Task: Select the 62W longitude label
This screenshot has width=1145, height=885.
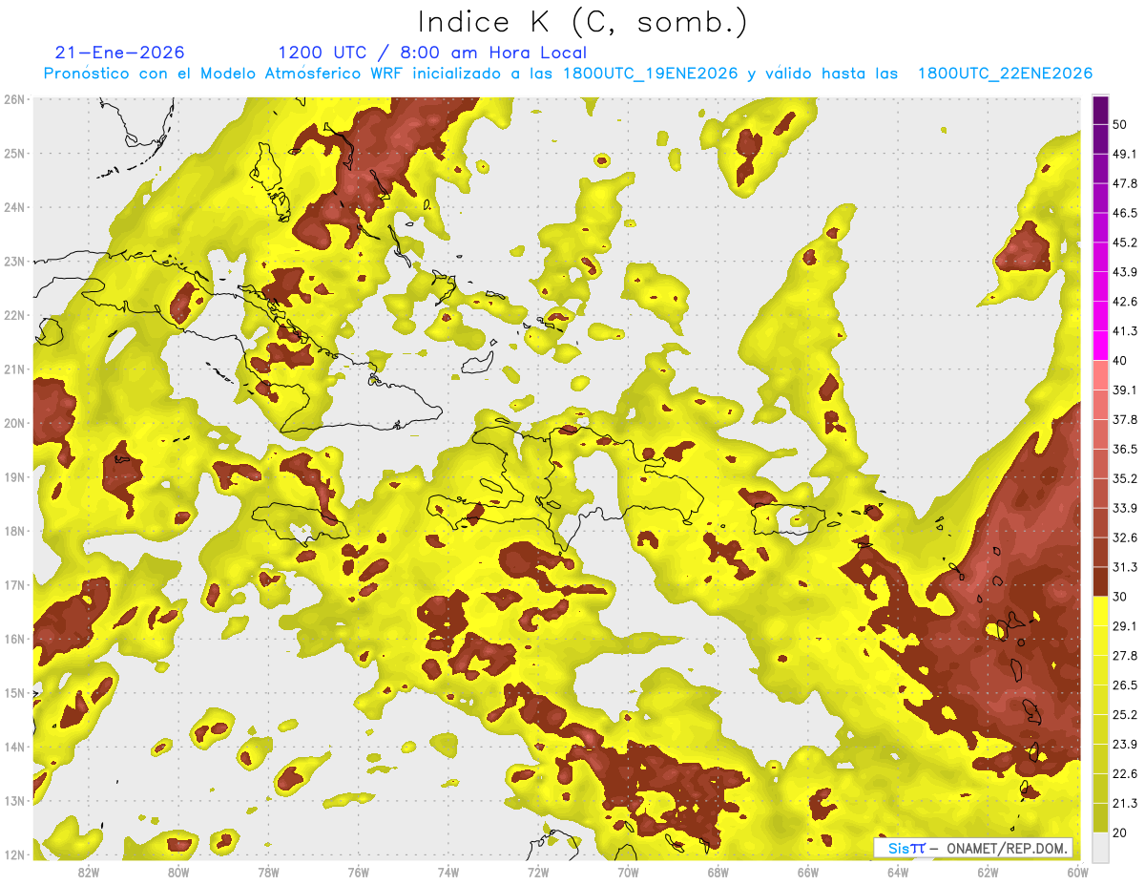Action: 987,872
